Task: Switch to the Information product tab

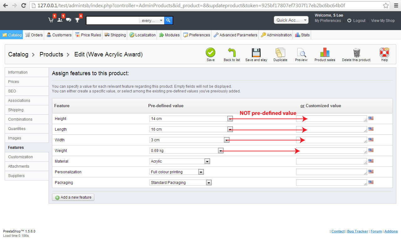Action: click(27, 72)
